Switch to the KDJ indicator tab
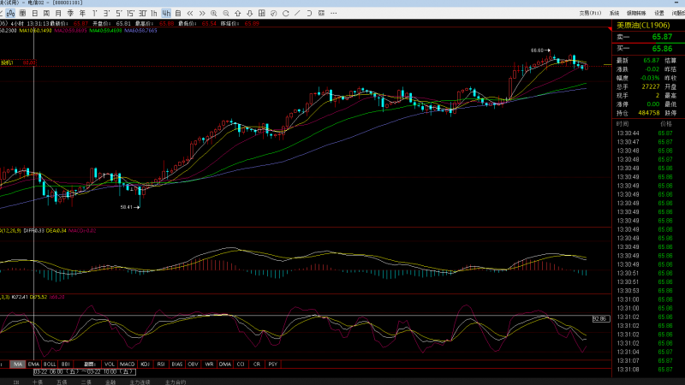 point(145,364)
